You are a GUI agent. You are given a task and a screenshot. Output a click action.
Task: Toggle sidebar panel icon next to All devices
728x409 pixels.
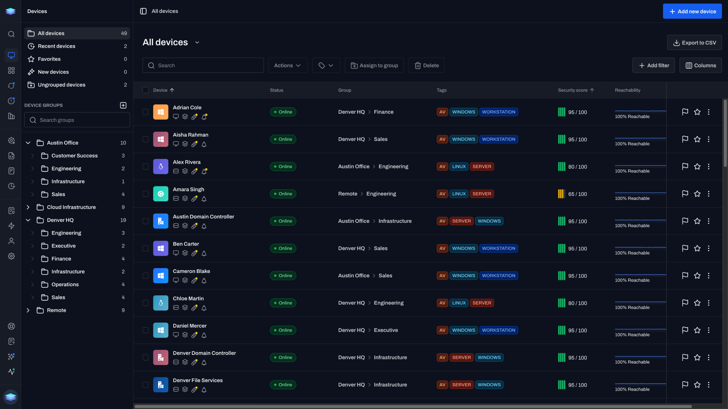coord(143,11)
